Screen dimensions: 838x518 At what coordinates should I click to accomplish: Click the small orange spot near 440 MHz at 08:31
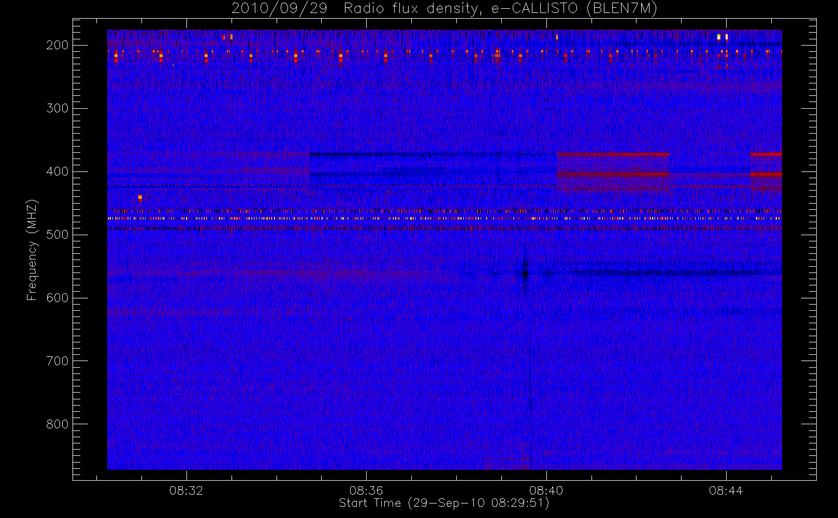pyautogui.click(x=140, y=198)
